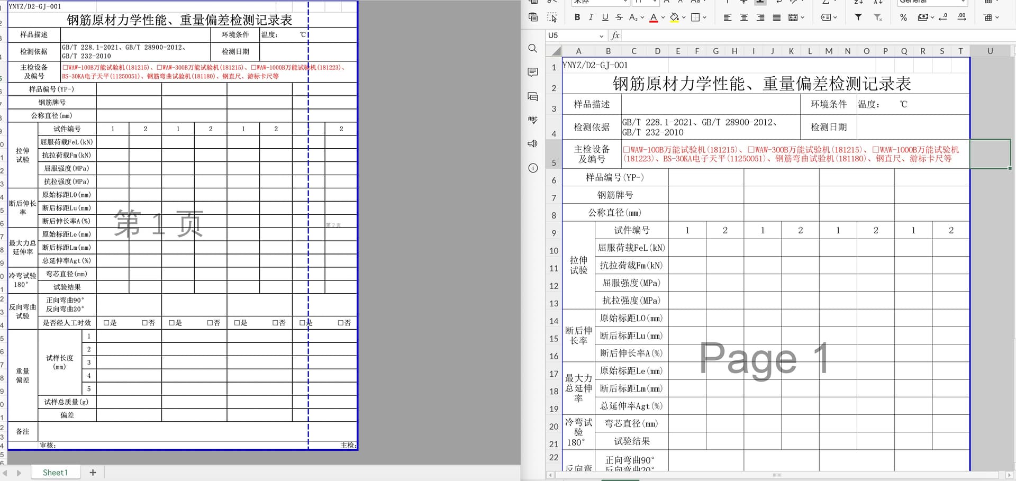The image size is (1016, 481).
Task: Align text right
Action: point(760,17)
